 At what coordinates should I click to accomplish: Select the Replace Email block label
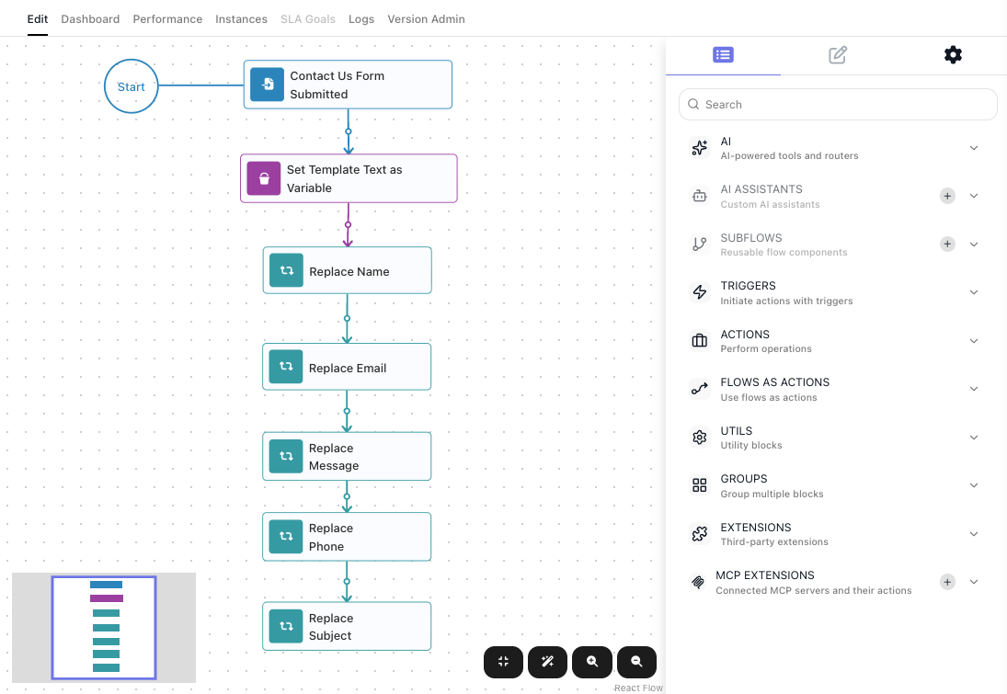[x=348, y=368]
